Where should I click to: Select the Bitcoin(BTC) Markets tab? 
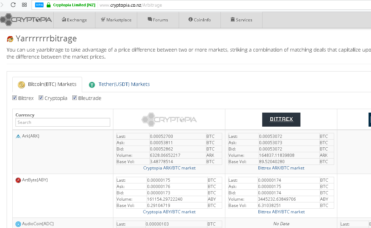click(47, 84)
